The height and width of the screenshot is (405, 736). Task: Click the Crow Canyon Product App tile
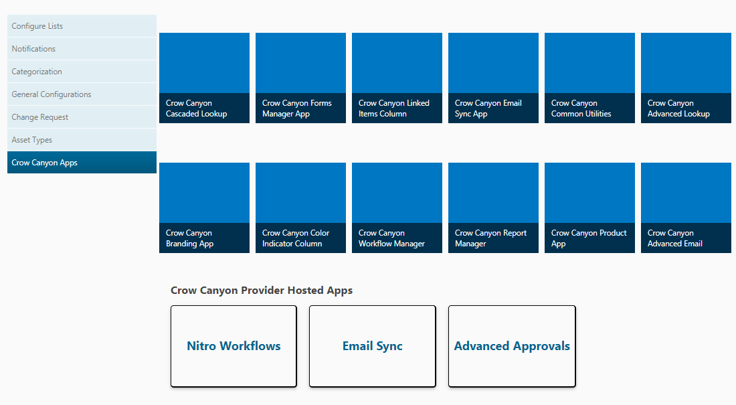tap(589, 208)
